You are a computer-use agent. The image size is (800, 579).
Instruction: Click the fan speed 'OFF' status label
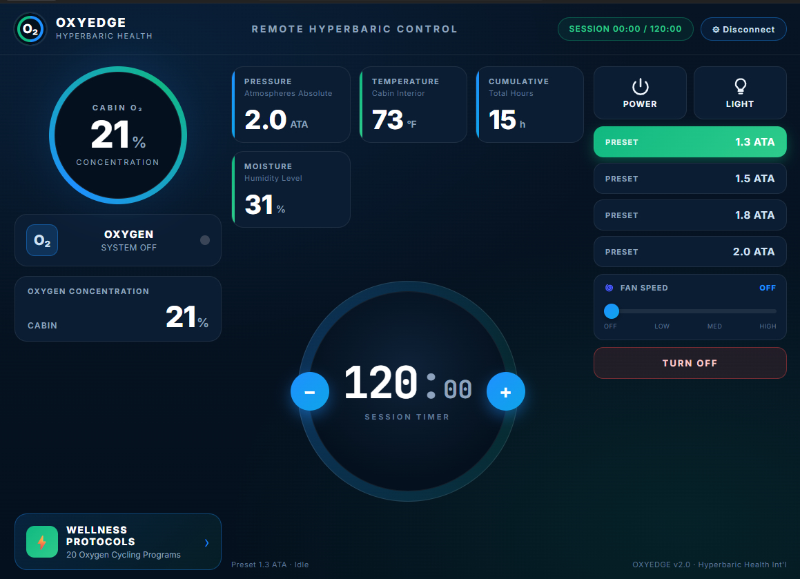[768, 288]
